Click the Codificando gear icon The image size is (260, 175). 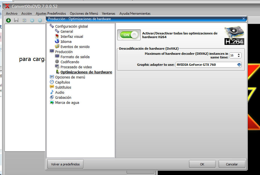[57, 62]
